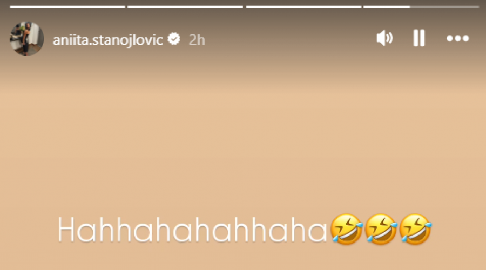Click filled part of fourth progress segment

(386, 6)
